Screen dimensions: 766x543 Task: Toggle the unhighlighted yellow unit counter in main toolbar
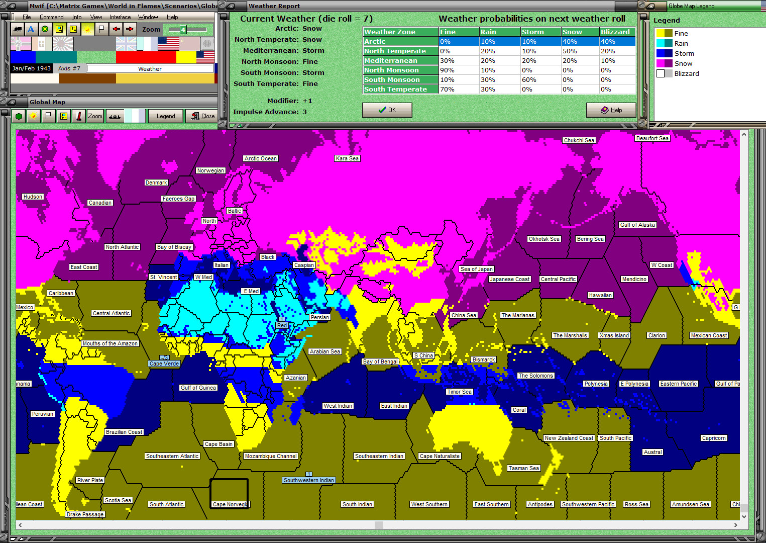click(73, 29)
